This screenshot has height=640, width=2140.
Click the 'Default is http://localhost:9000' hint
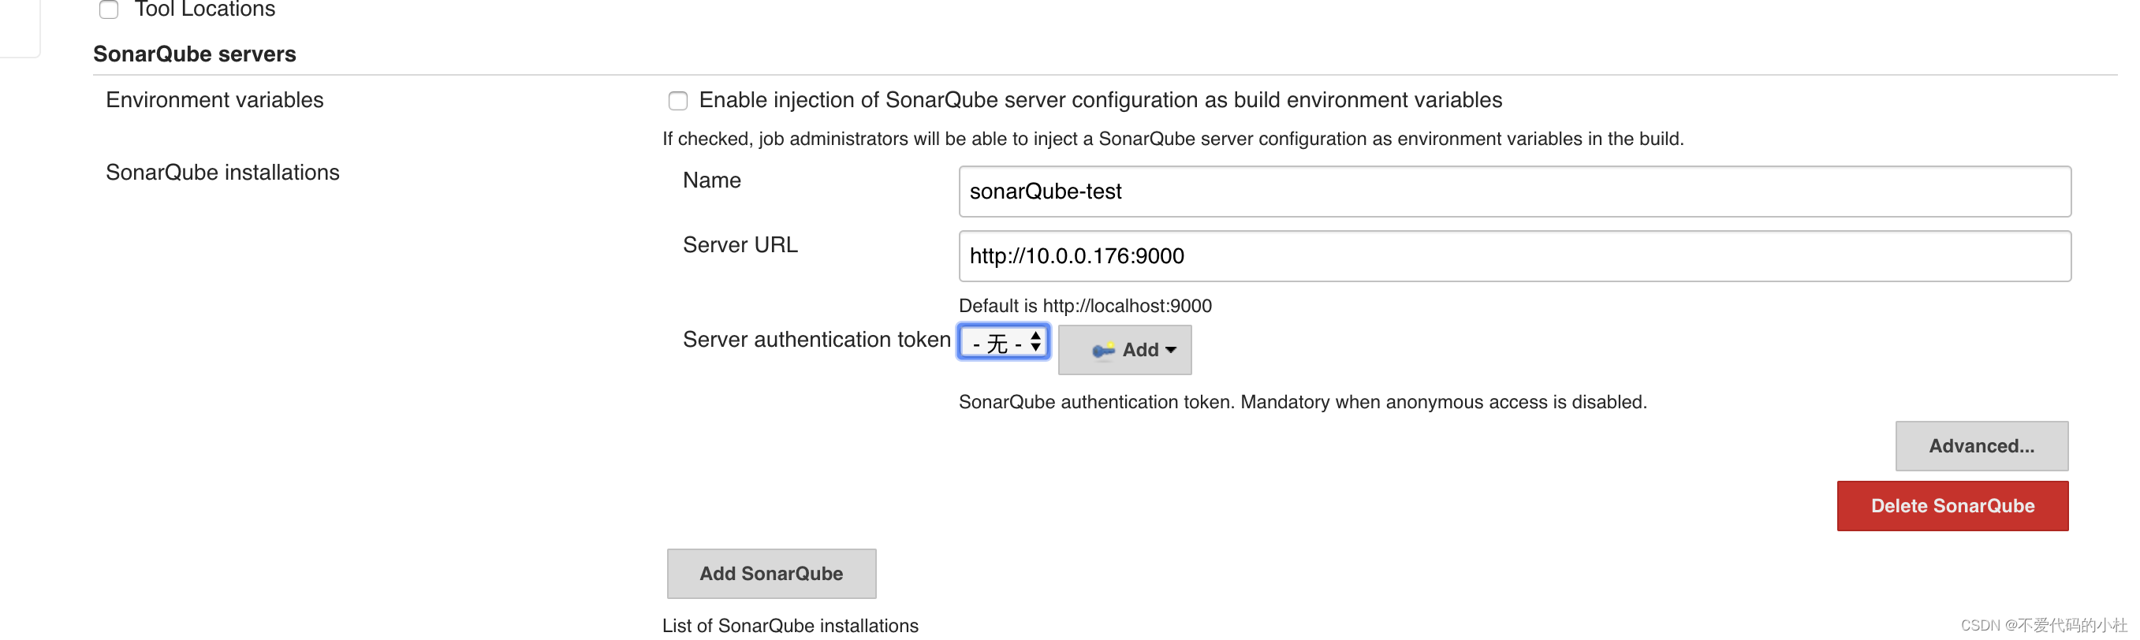pos(1085,307)
